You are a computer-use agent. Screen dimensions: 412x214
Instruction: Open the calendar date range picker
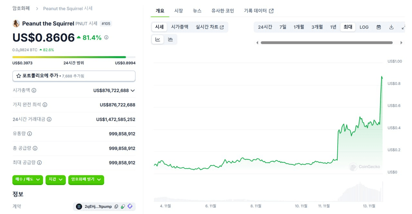click(379, 27)
